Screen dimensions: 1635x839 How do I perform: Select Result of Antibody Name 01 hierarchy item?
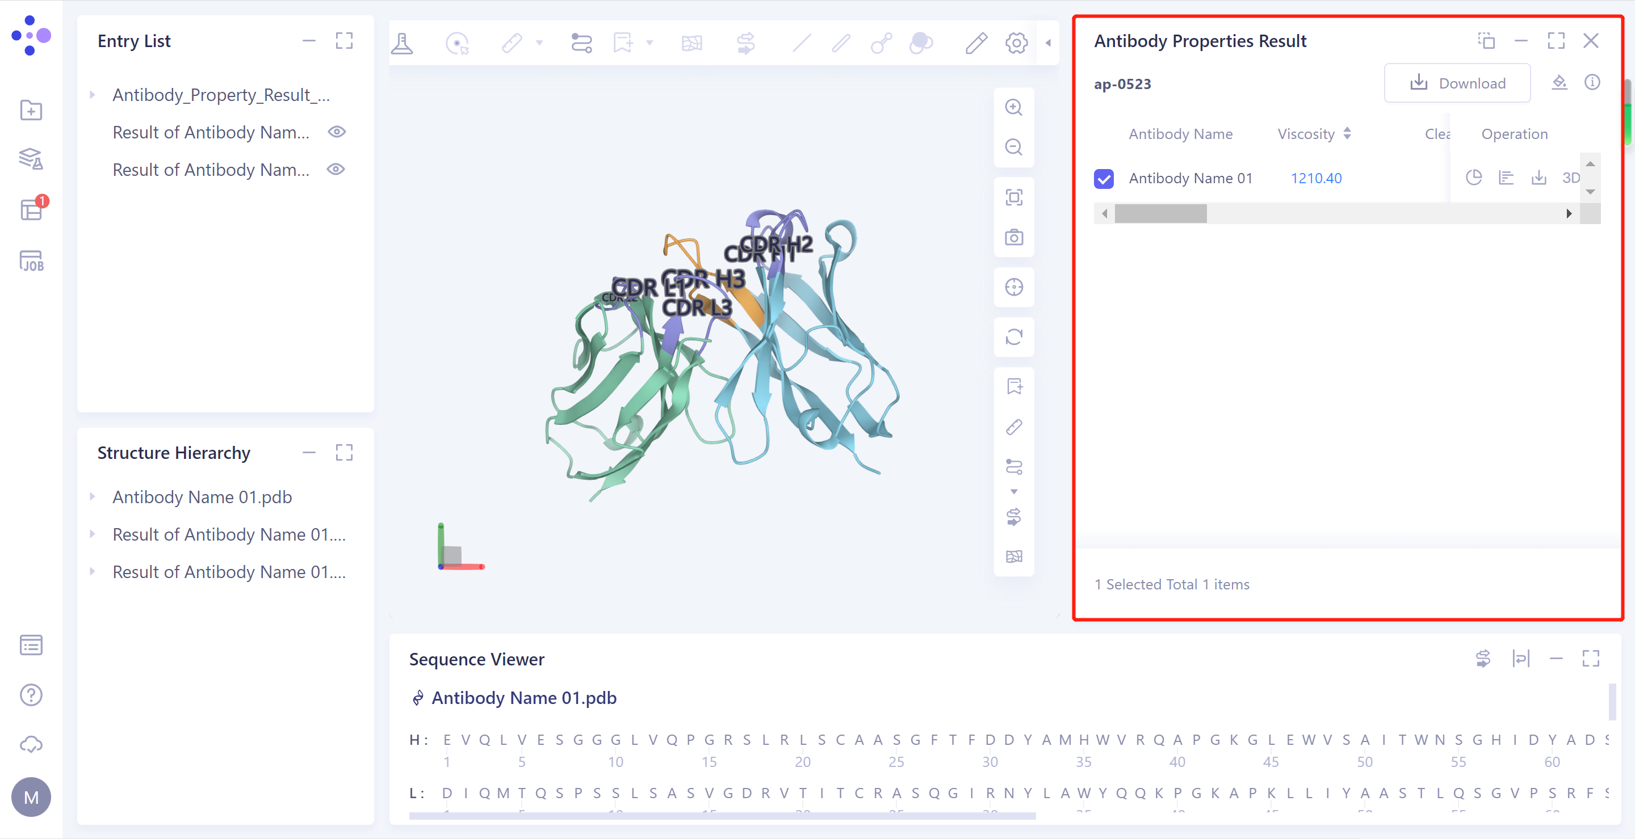click(228, 534)
